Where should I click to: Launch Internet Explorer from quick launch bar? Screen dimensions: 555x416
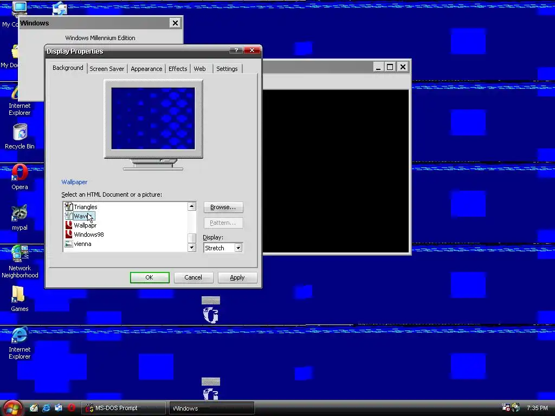click(46, 408)
